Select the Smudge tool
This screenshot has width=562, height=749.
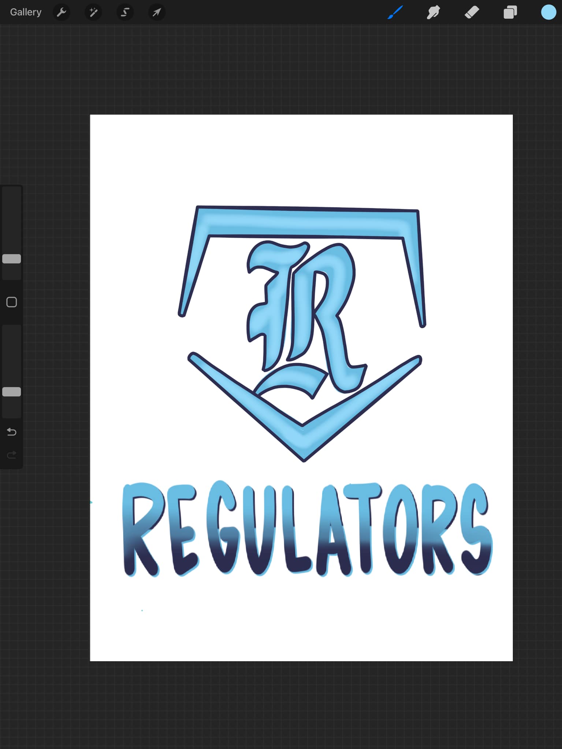[x=433, y=12]
